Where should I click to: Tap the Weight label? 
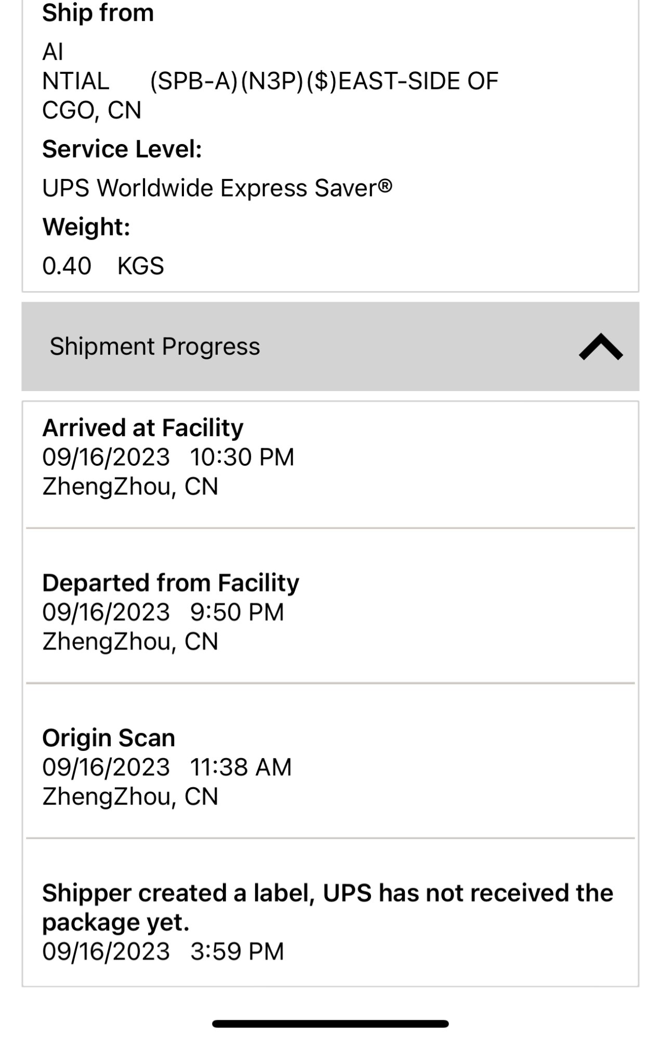click(x=86, y=227)
